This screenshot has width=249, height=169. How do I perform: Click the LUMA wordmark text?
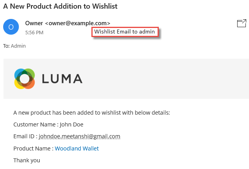[62, 79]
